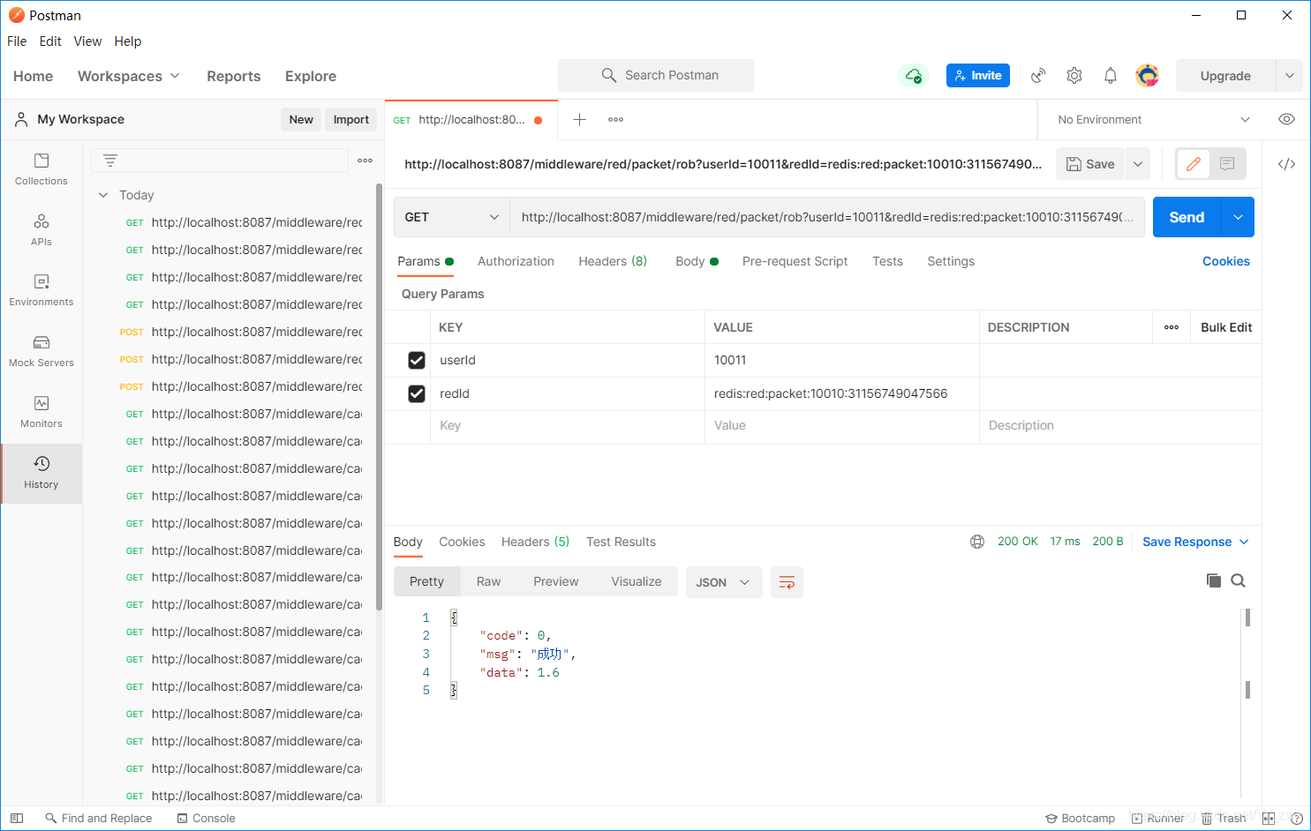Click the Search Postman field
This screenshot has height=831, width=1311.
pos(656,76)
